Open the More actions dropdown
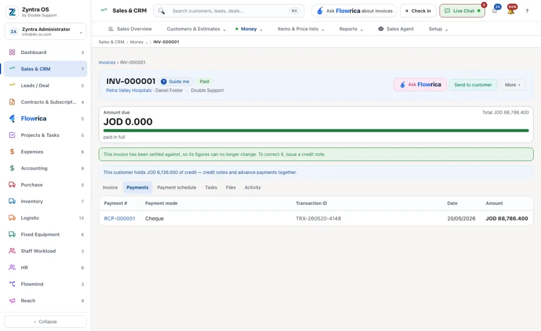Viewport: 541px width, 331px height. coord(513,85)
